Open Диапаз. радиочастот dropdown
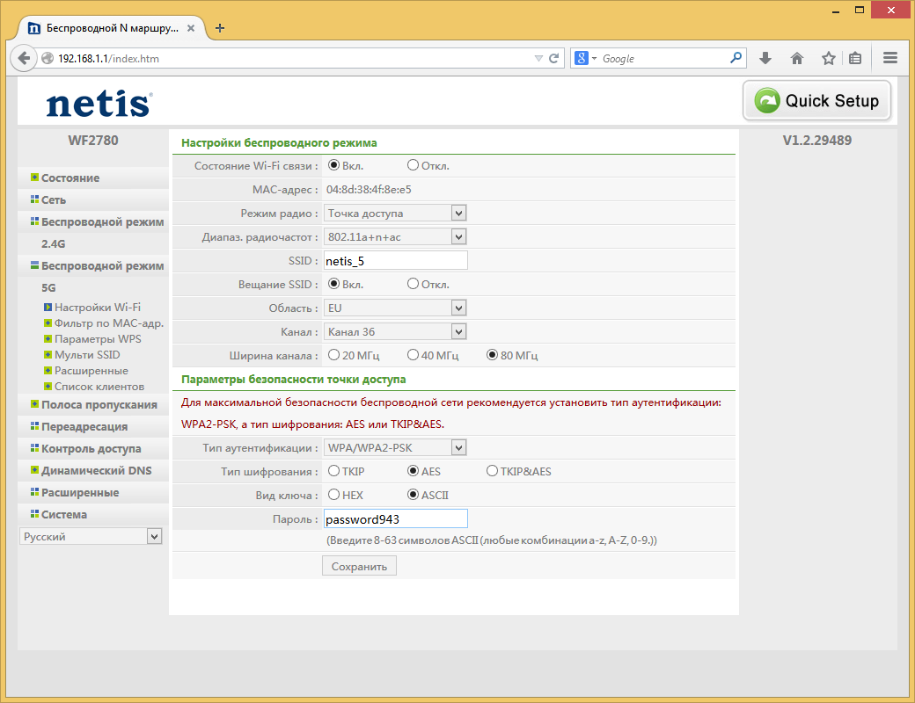This screenshot has width=915, height=703. (x=395, y=236)
